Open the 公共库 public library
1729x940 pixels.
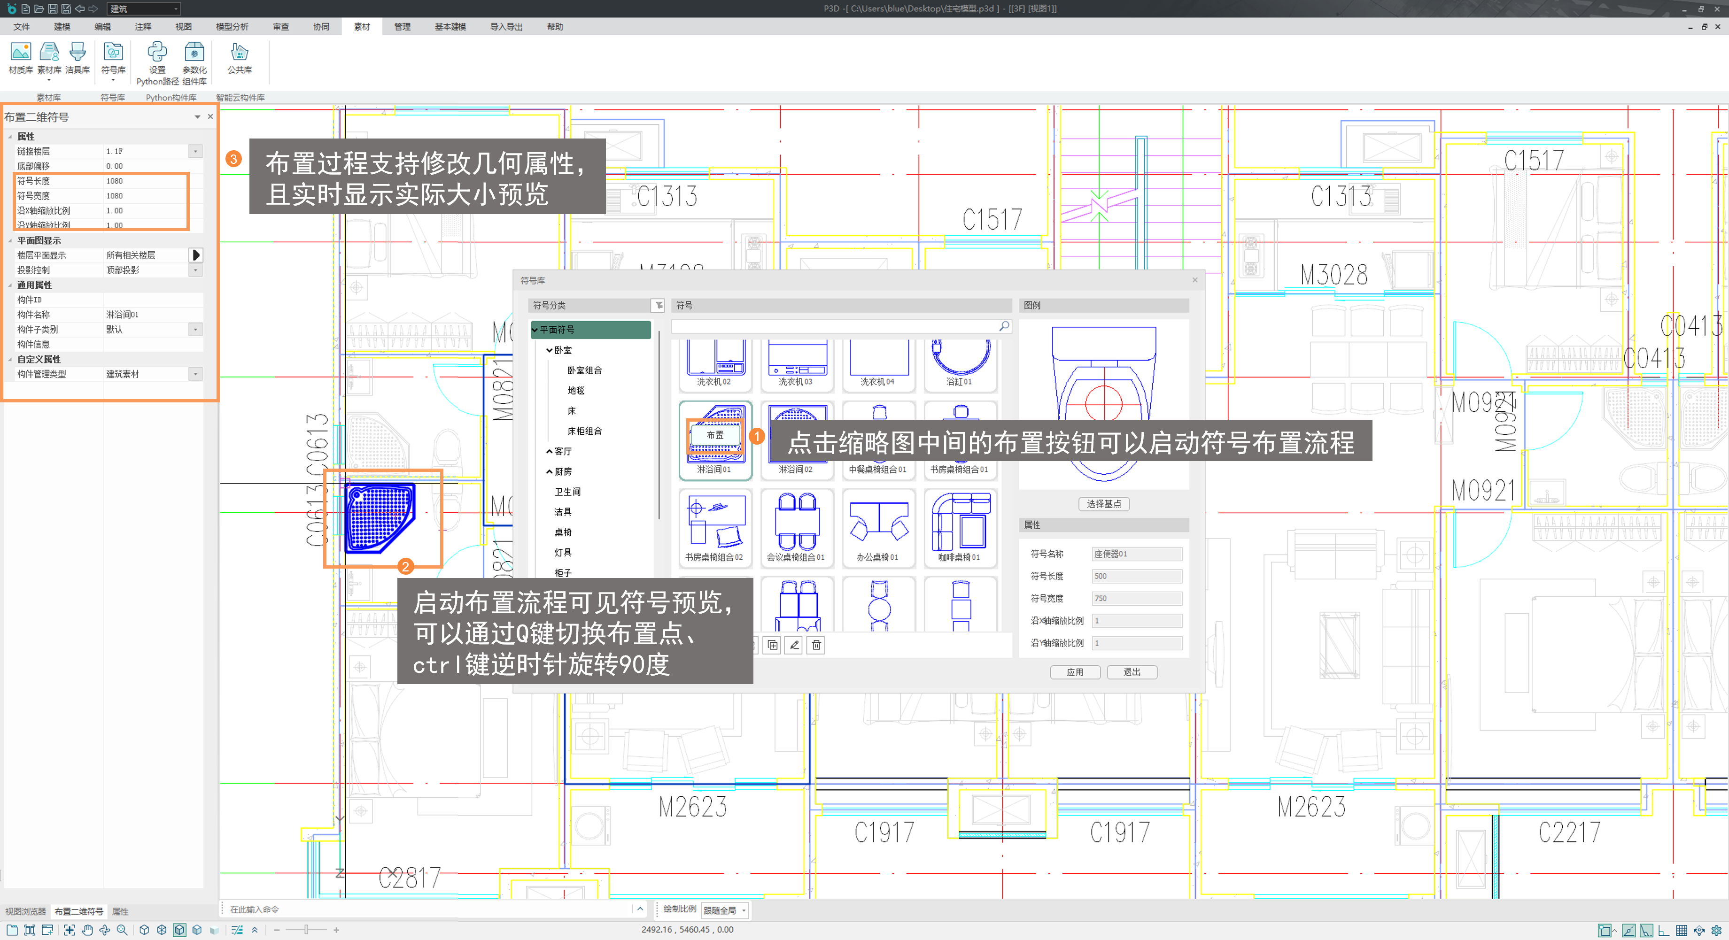(239, 57)
